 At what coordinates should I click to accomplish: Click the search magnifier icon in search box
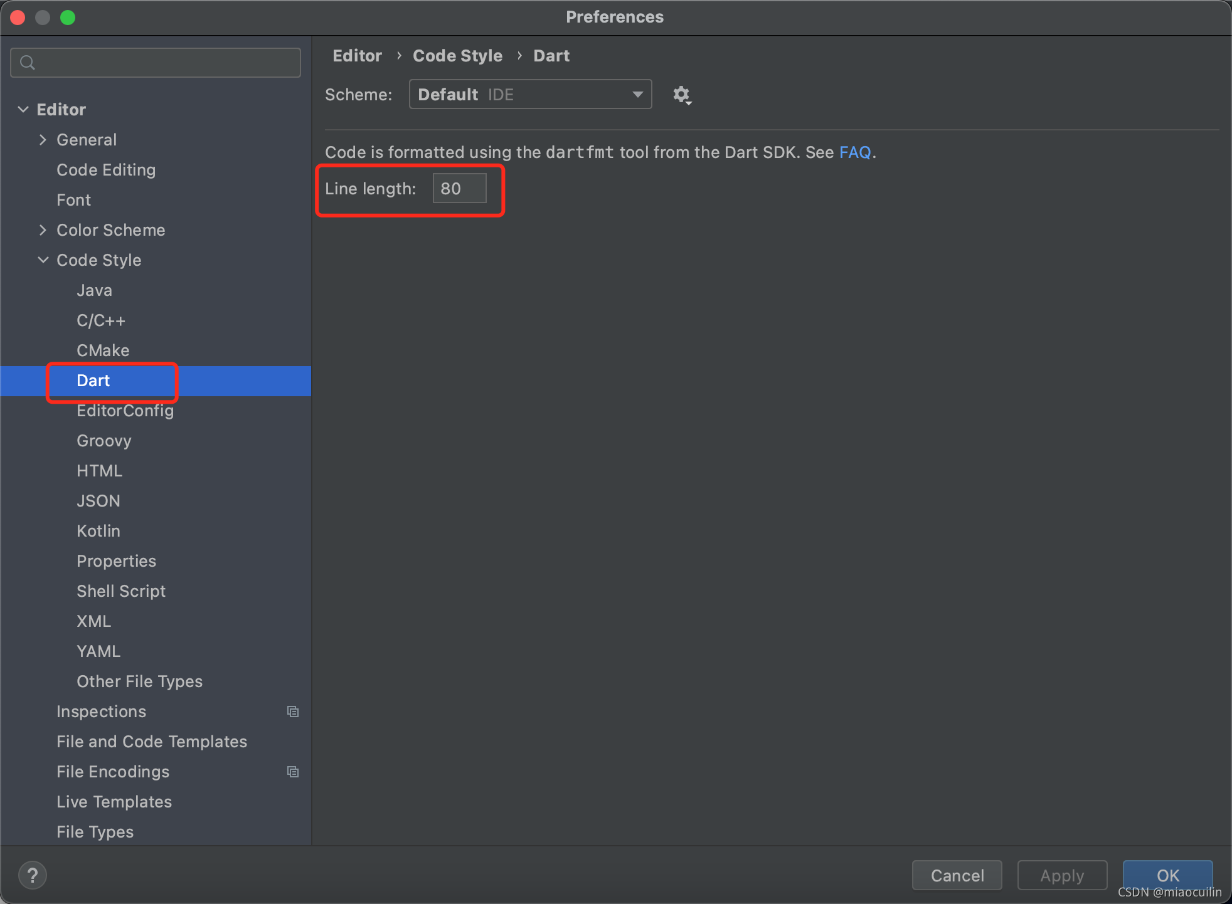pos(28,63)
